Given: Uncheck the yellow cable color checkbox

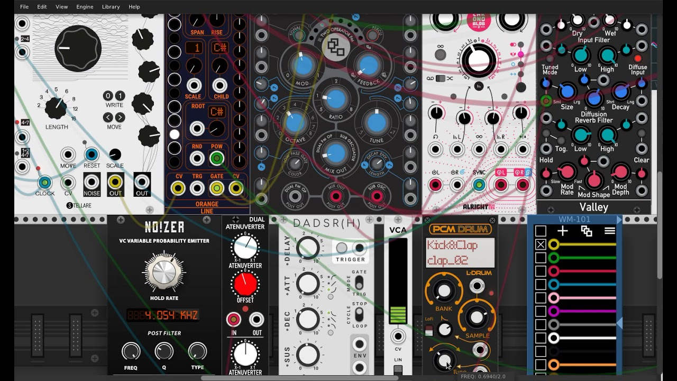Looking at the screenshot, I should (541, 244).
